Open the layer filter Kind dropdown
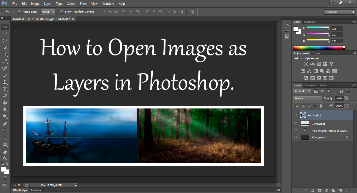 302,91
